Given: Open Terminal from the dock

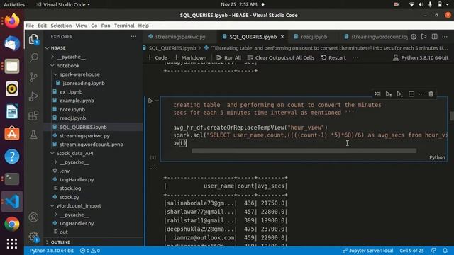Looking at the screenshot, I should pos(12,179).
